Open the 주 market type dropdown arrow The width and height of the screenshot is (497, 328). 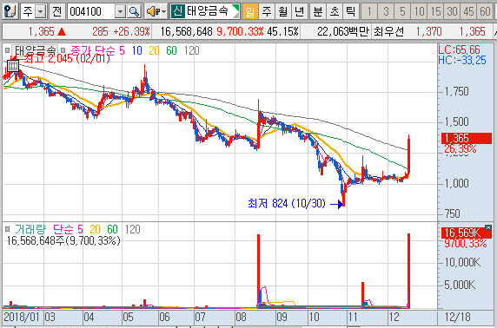pyautogui.click(x=41, y=12)
